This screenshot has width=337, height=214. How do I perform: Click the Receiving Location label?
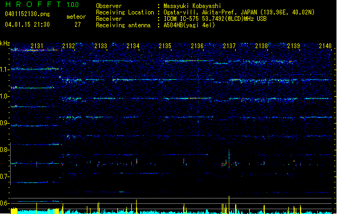[x=125, y=12]
